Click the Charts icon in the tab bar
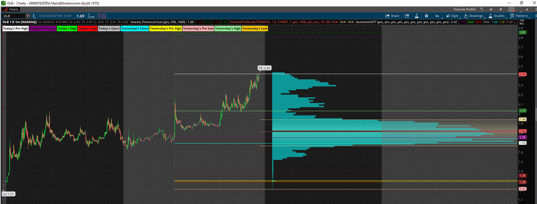Screen dimensions: 537x204 coord(5,9)
